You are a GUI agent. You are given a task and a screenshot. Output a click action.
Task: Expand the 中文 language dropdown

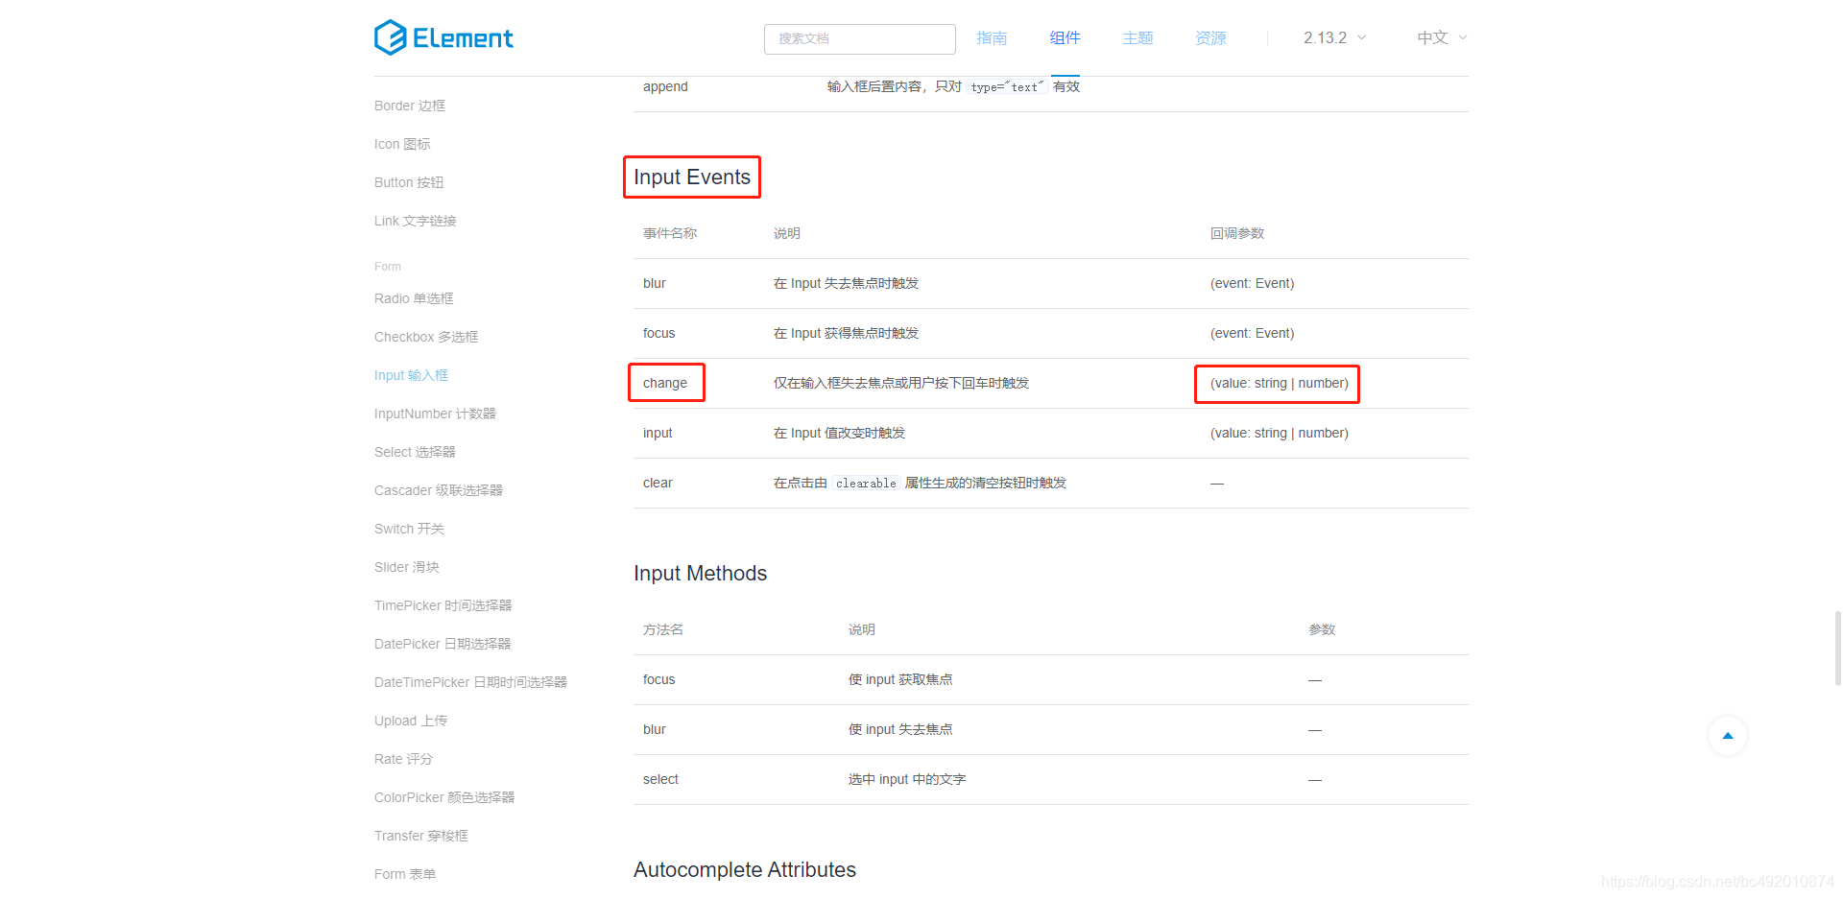pyautogui.click(x=1442, y=37)
